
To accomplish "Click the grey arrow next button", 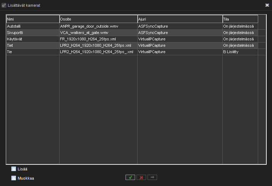I will [x=152, y=177].
